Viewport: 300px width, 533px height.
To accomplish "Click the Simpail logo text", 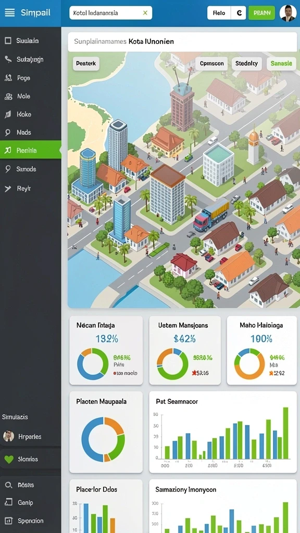I will 35,13.
